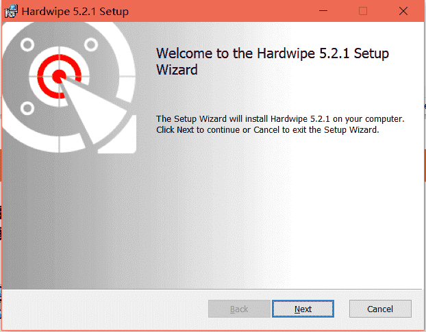
Task: Close the Hardwipe 5.2.1 Setup window
Action: [x=403, y=11]
